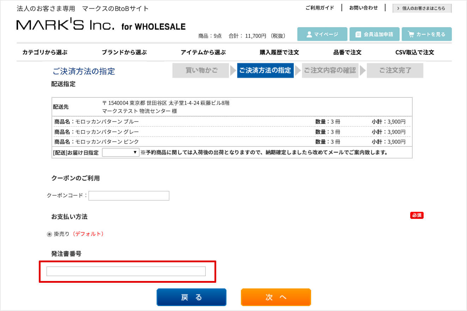Viewport: 467px width, 311px height.
Task: Click the MARK'S Inc. for WHOLESALE logo
Action: pos(101,25)
